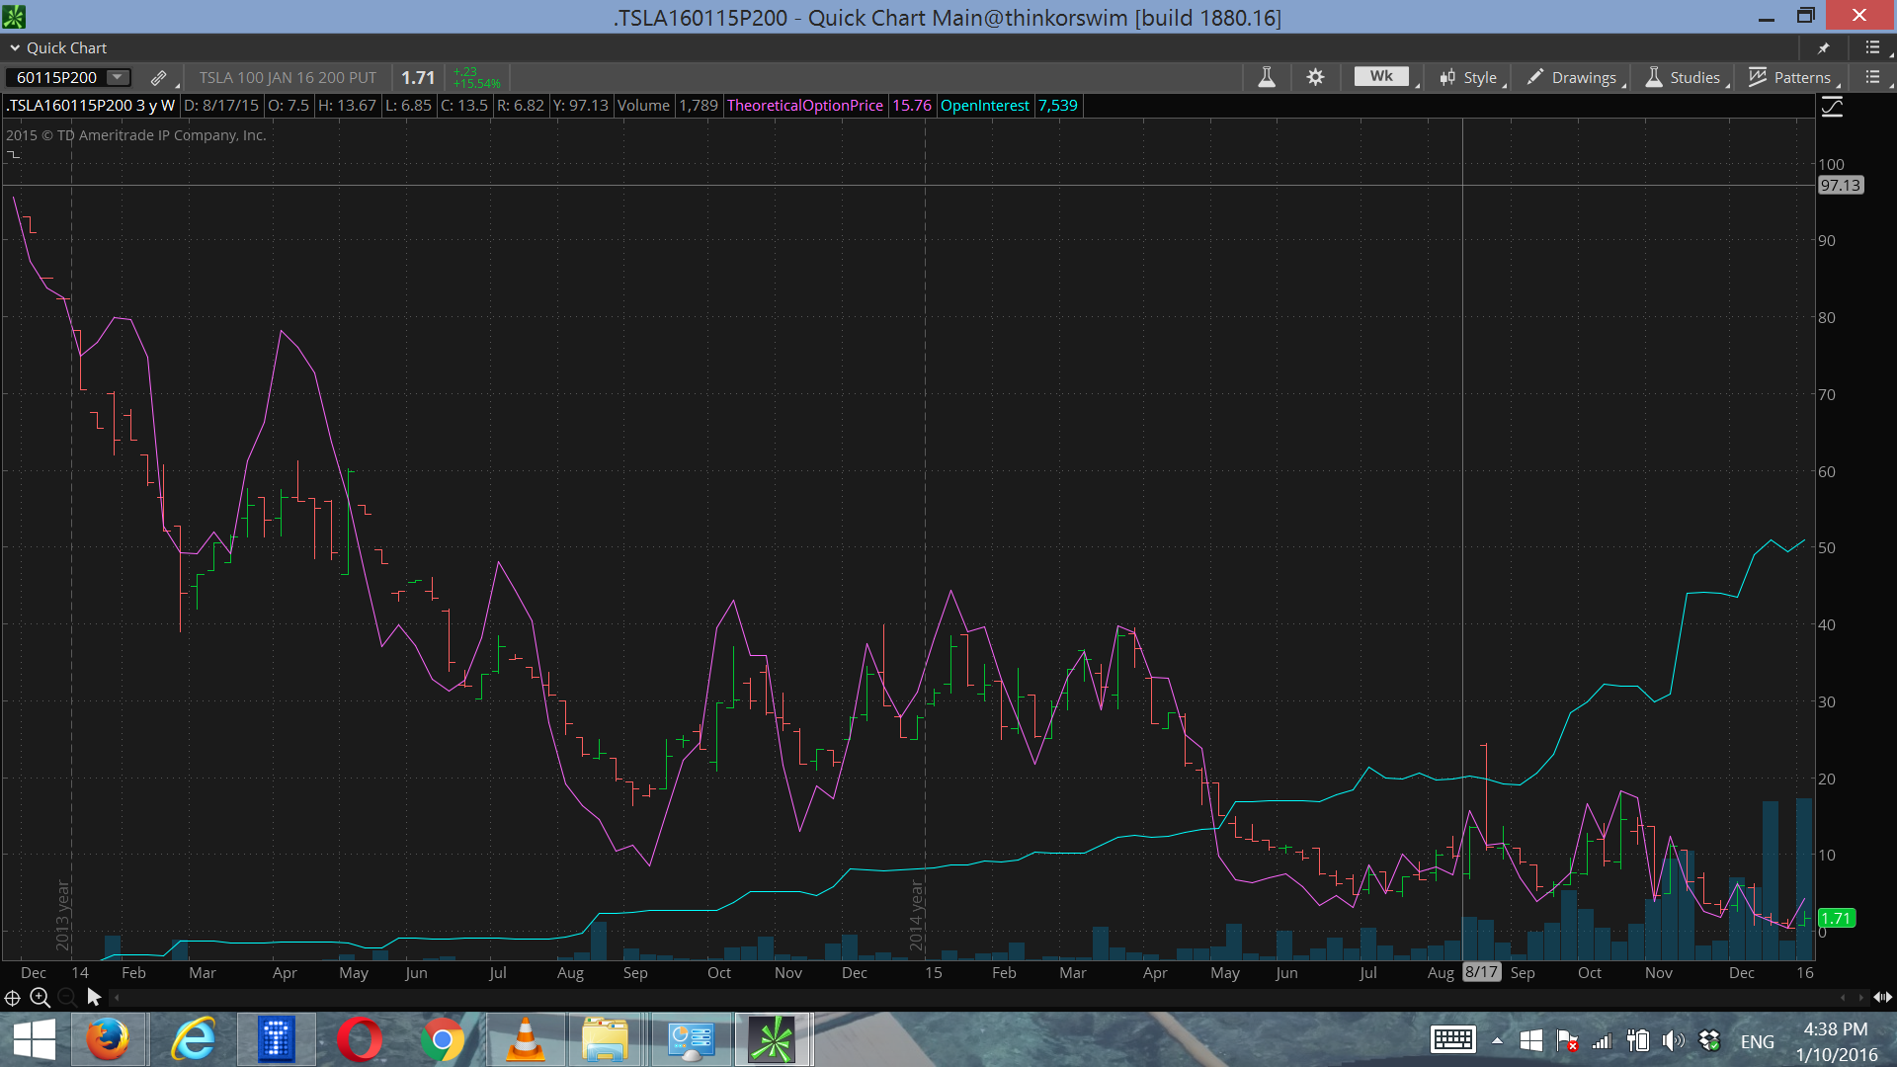
Task: Collapse the Quick Chart panel chevron
Action: pos(14,47)
